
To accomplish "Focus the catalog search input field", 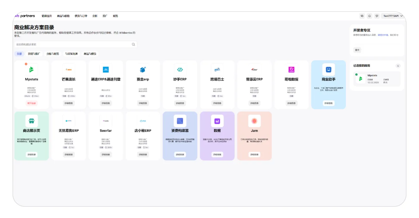I will (75, 45).
